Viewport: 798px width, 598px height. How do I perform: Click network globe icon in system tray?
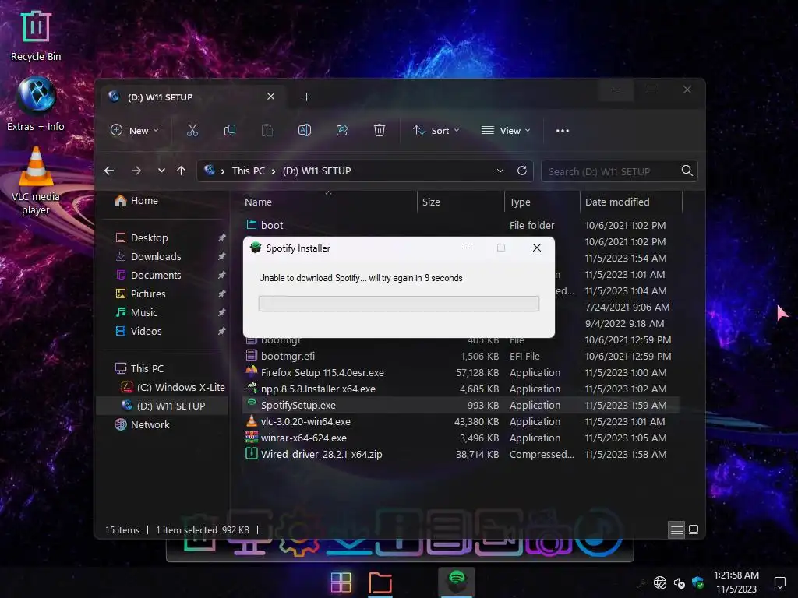point(660,582)
